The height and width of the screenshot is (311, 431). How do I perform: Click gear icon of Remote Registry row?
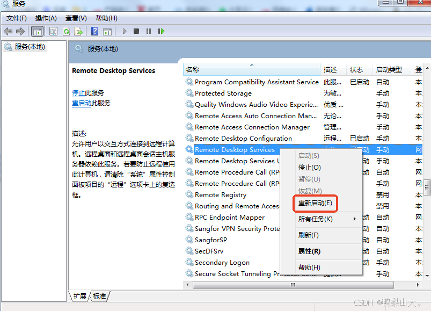tap(189, 194)
